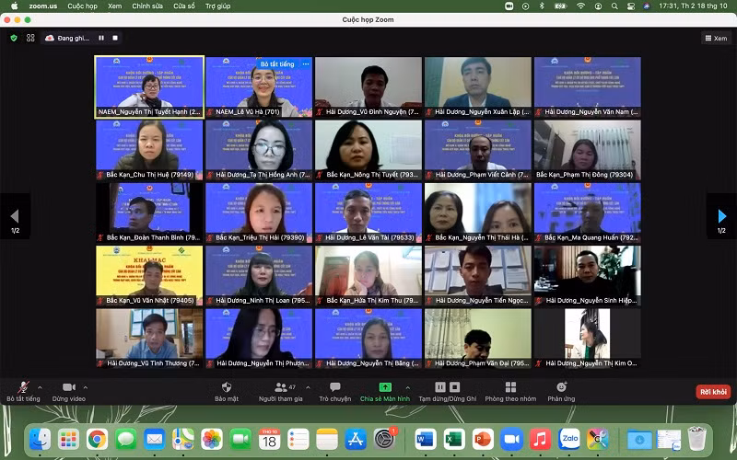This screenshot has width=737, height=460.
Task: Expand video options arrow beside Dừng video
Action: tap(86, 386)
